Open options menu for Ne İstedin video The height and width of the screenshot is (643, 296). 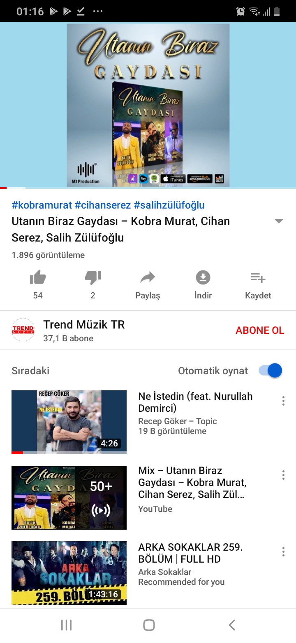[x=283, y=401]
